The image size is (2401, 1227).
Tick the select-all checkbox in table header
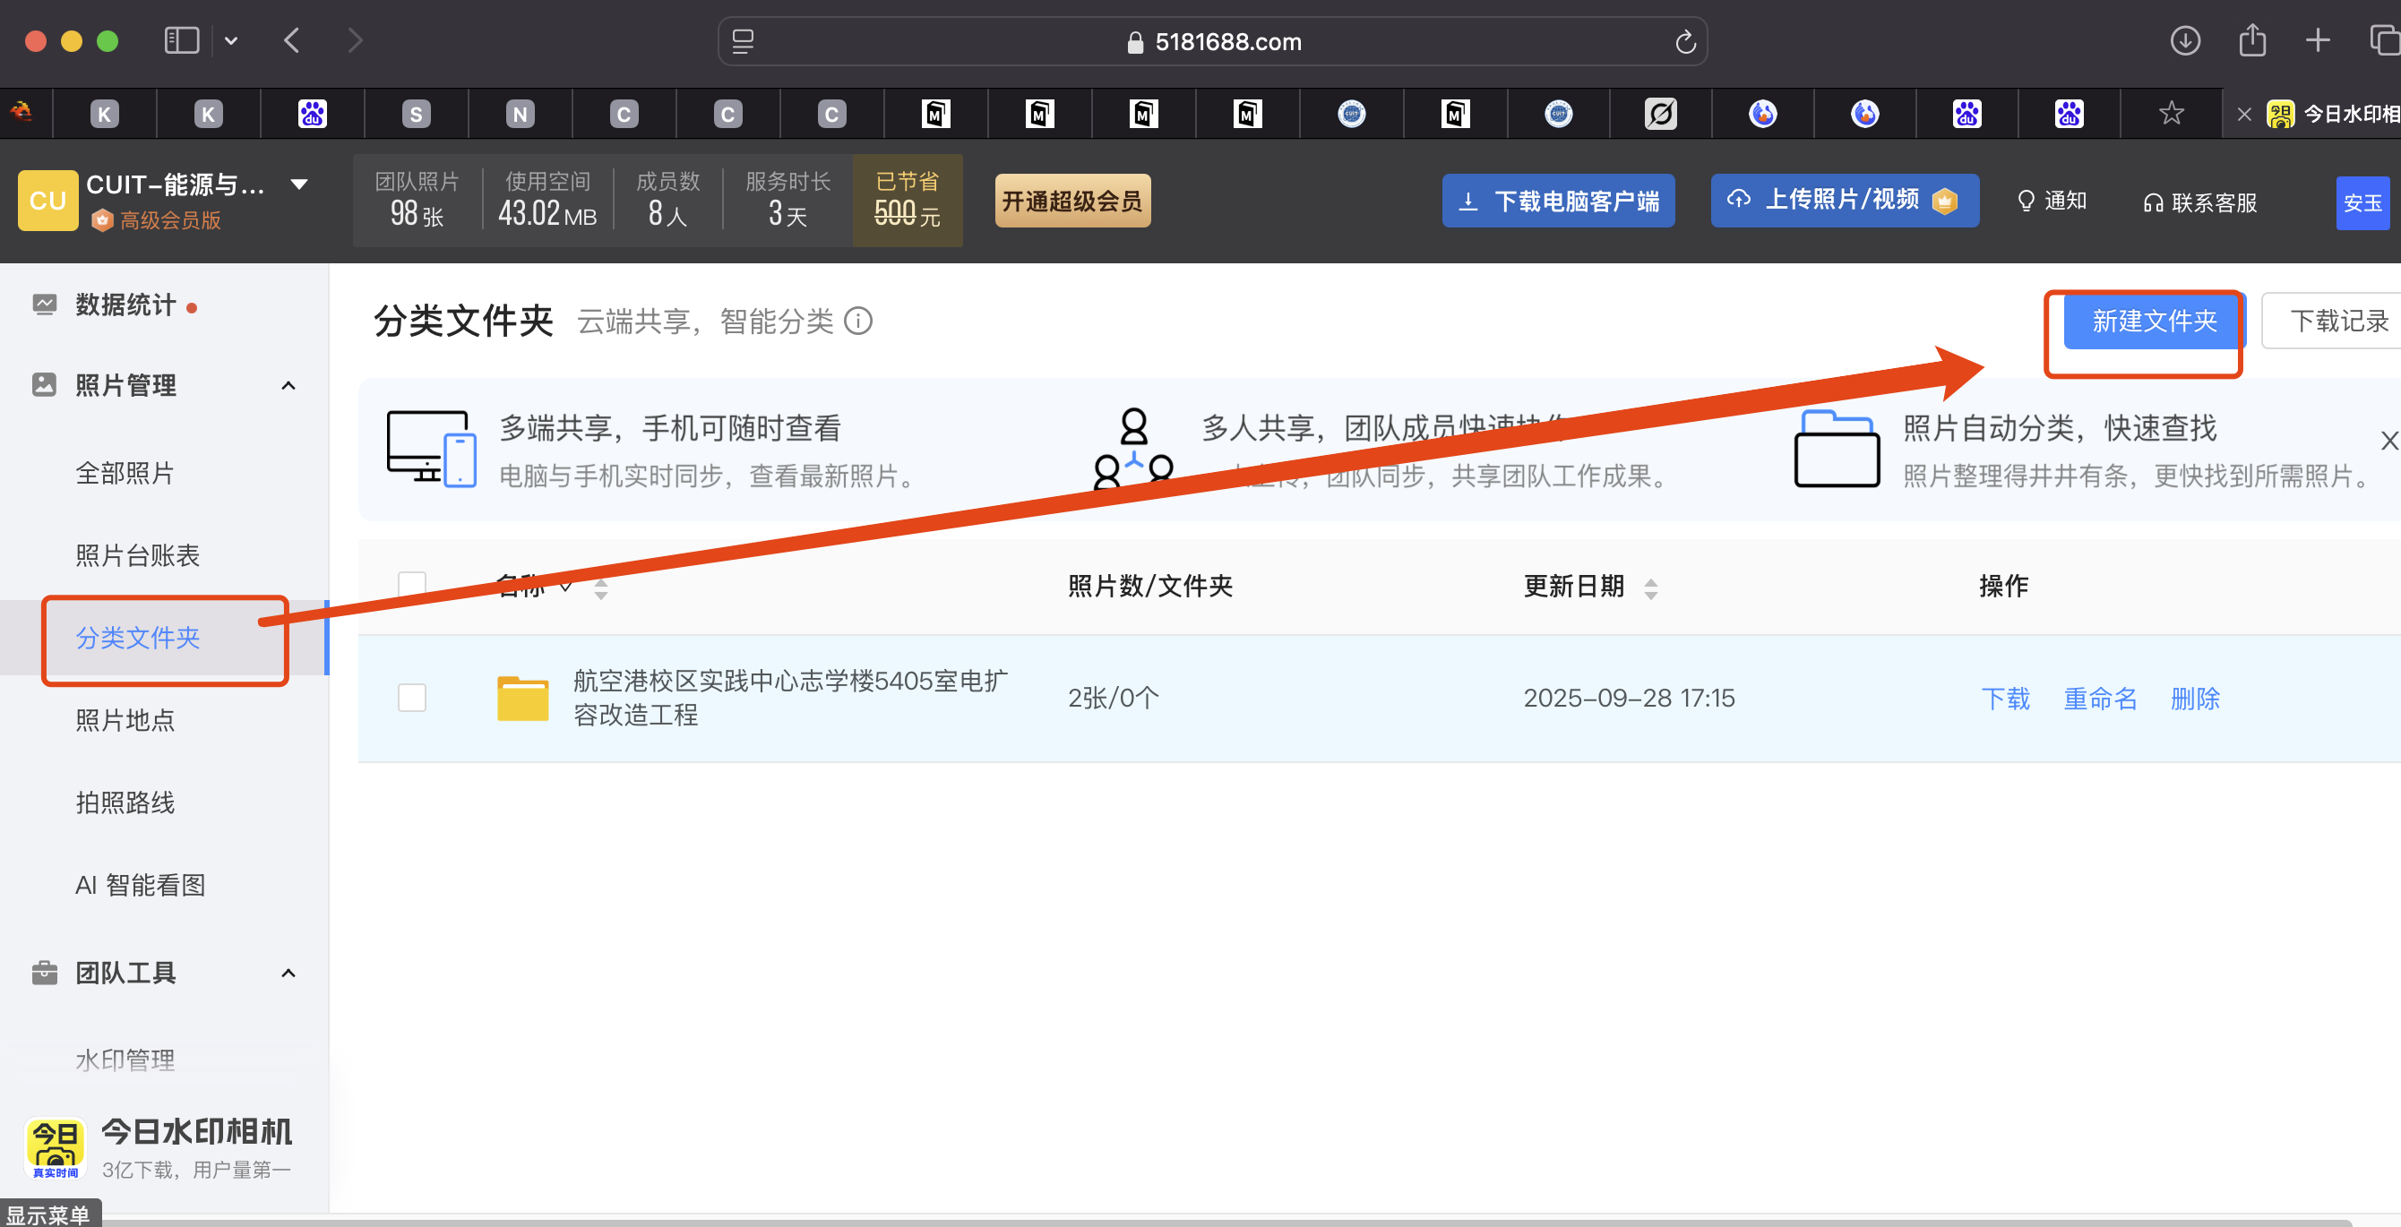(412, 585)
